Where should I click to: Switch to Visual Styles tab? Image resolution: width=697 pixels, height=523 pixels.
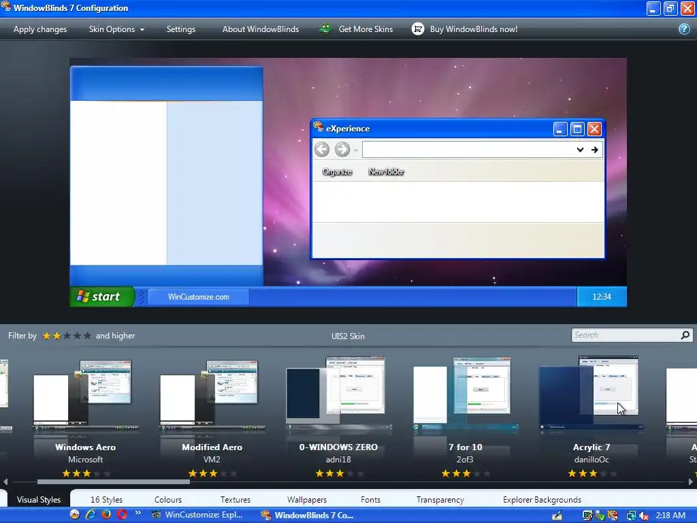point(39,499)
